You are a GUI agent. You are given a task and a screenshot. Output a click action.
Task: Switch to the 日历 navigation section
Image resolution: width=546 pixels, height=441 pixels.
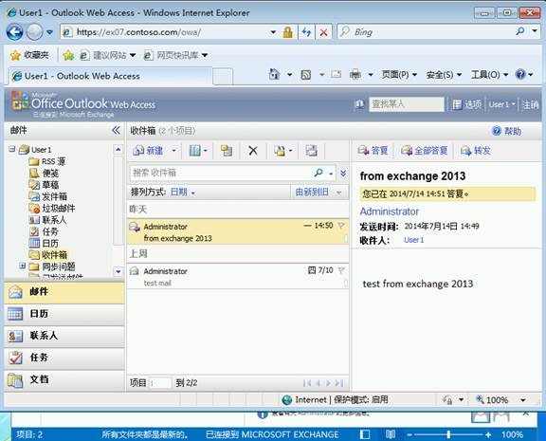coord(64,314)
